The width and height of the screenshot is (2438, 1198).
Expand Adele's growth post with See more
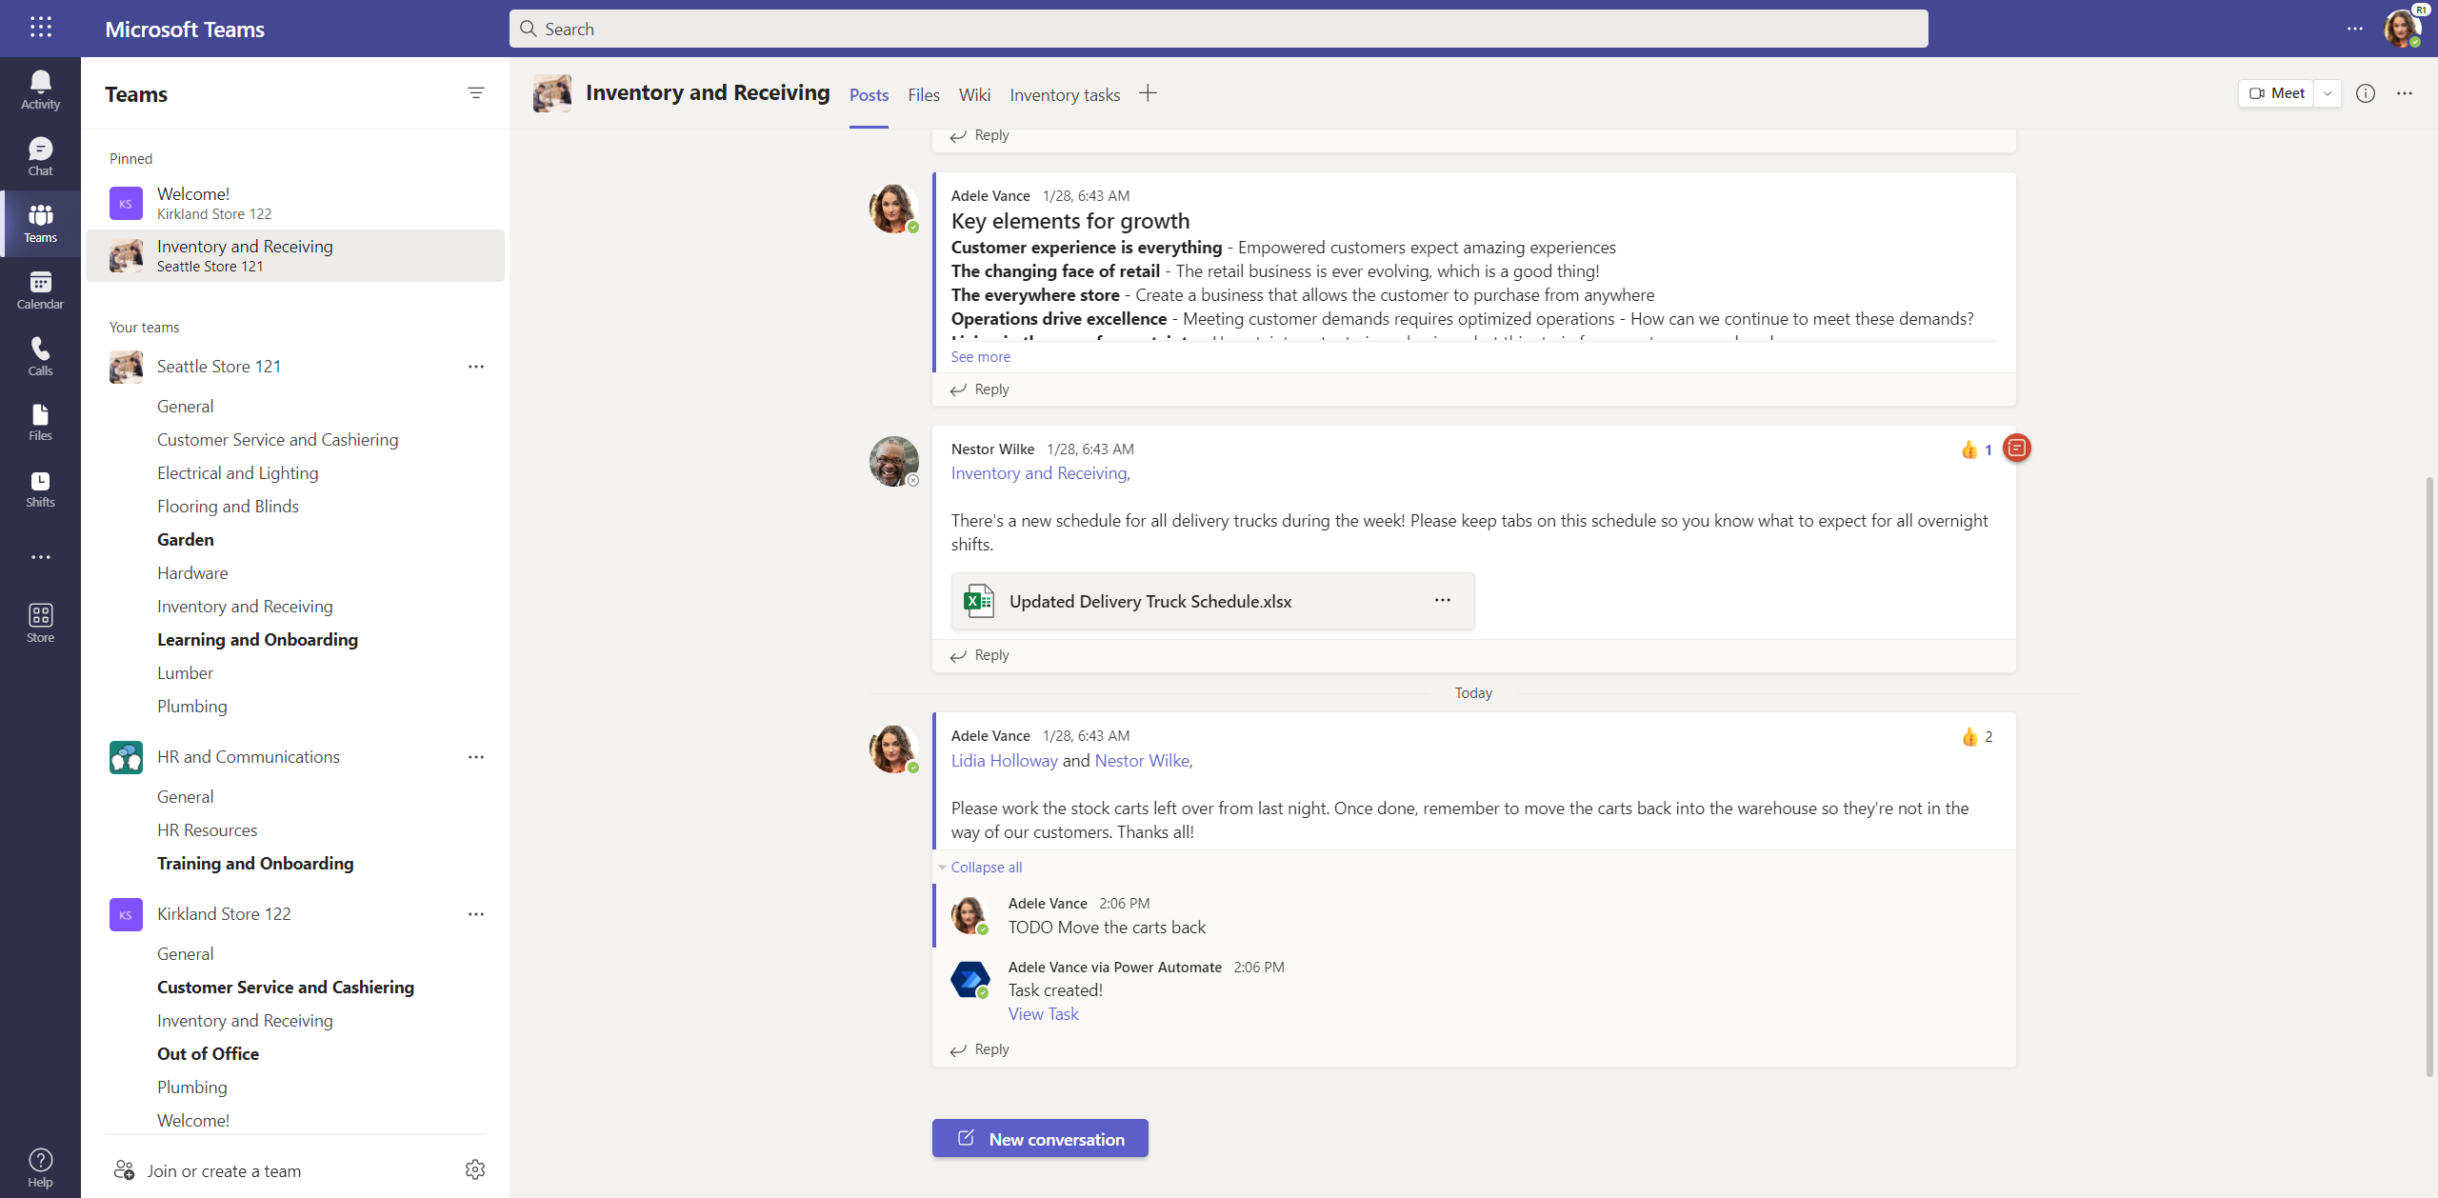tap(979, 355)
